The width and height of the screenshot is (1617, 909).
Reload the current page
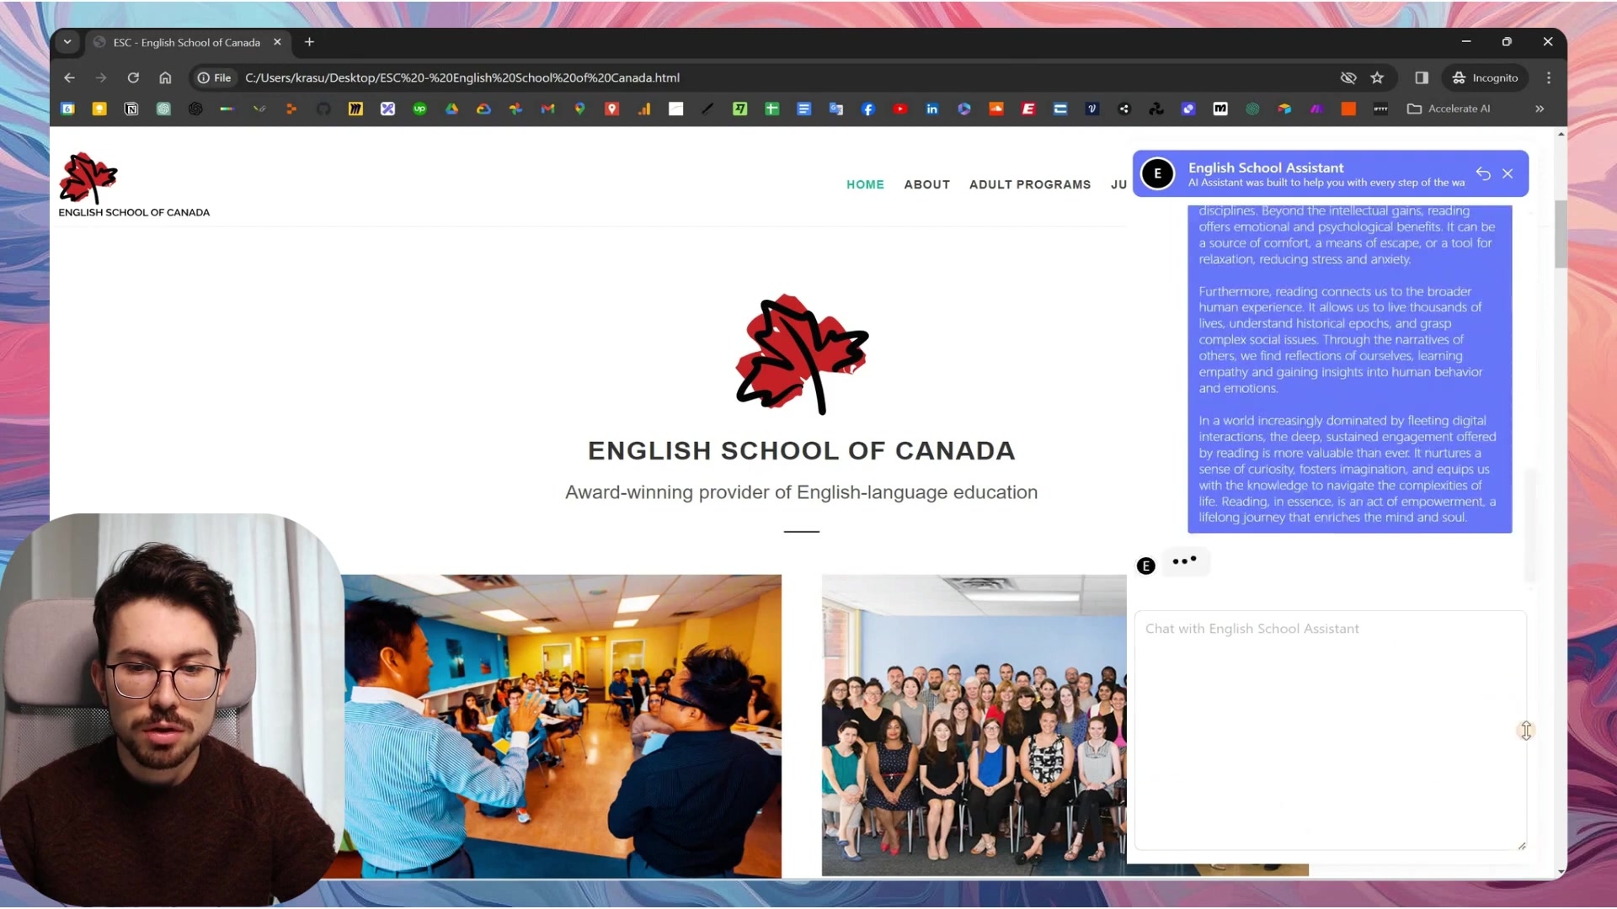tap(133, 77)
